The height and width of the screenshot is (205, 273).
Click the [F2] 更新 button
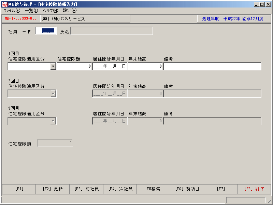click(x=53, y=189)
